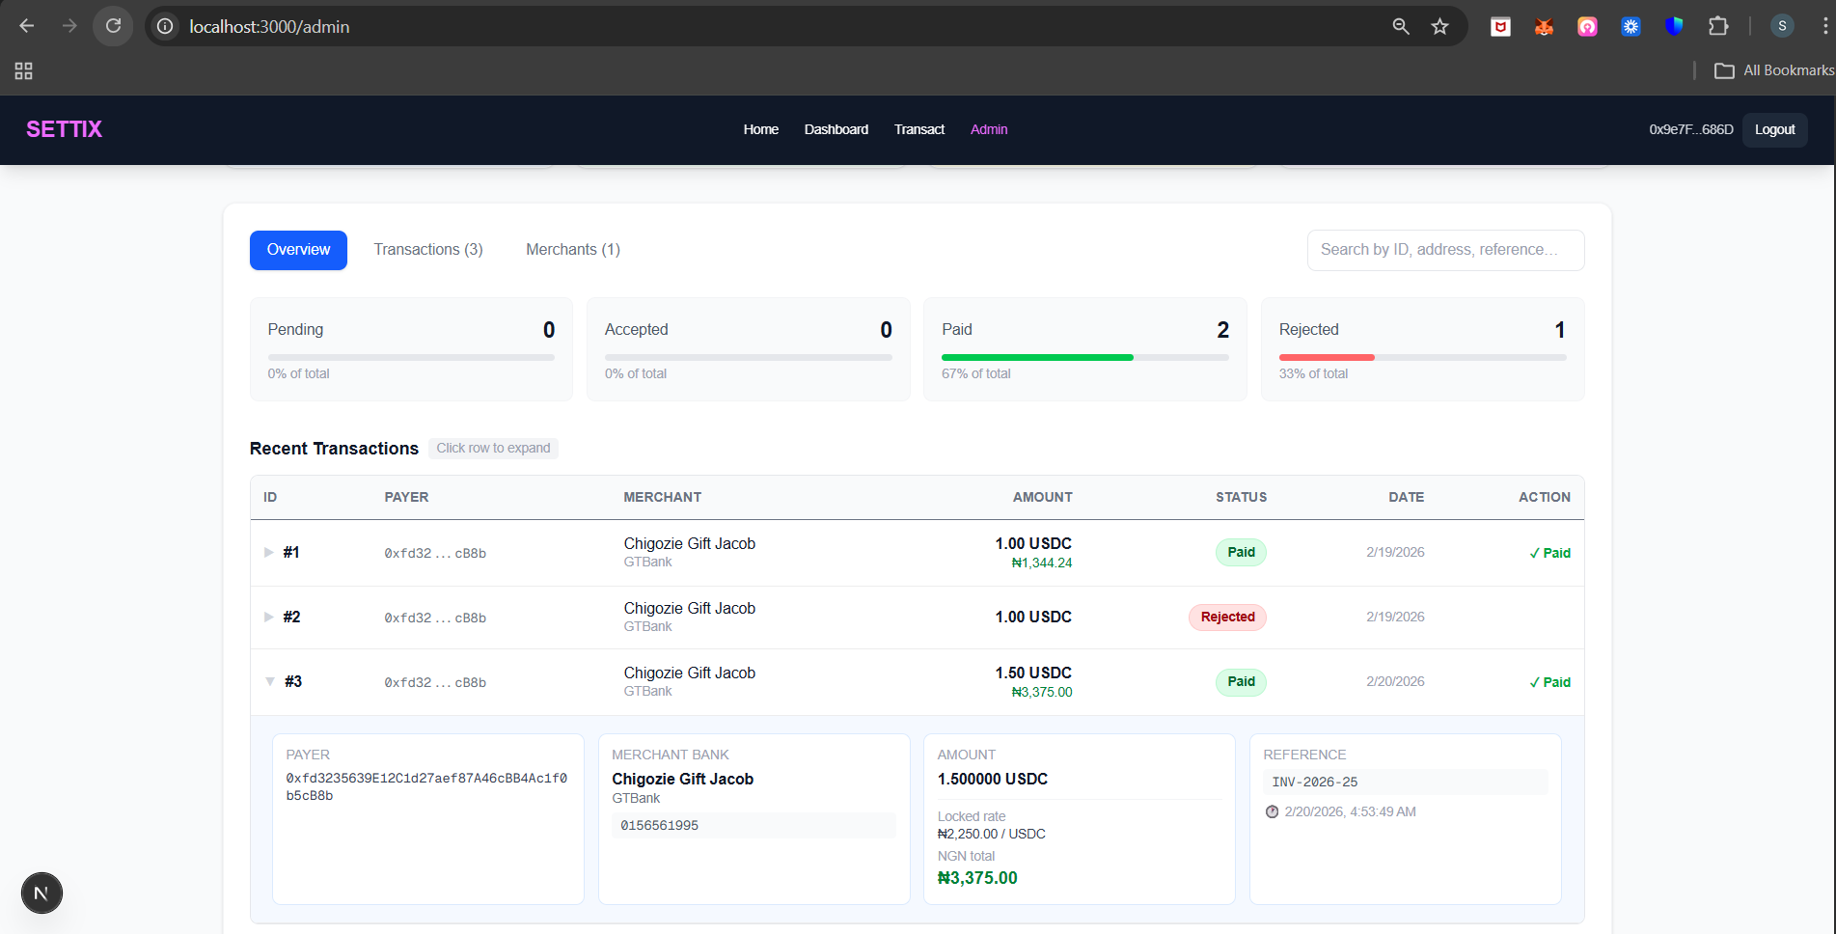Screen dimensions: 1836x934
Task: Click the Logout button
Action: tap(1774, 129)
